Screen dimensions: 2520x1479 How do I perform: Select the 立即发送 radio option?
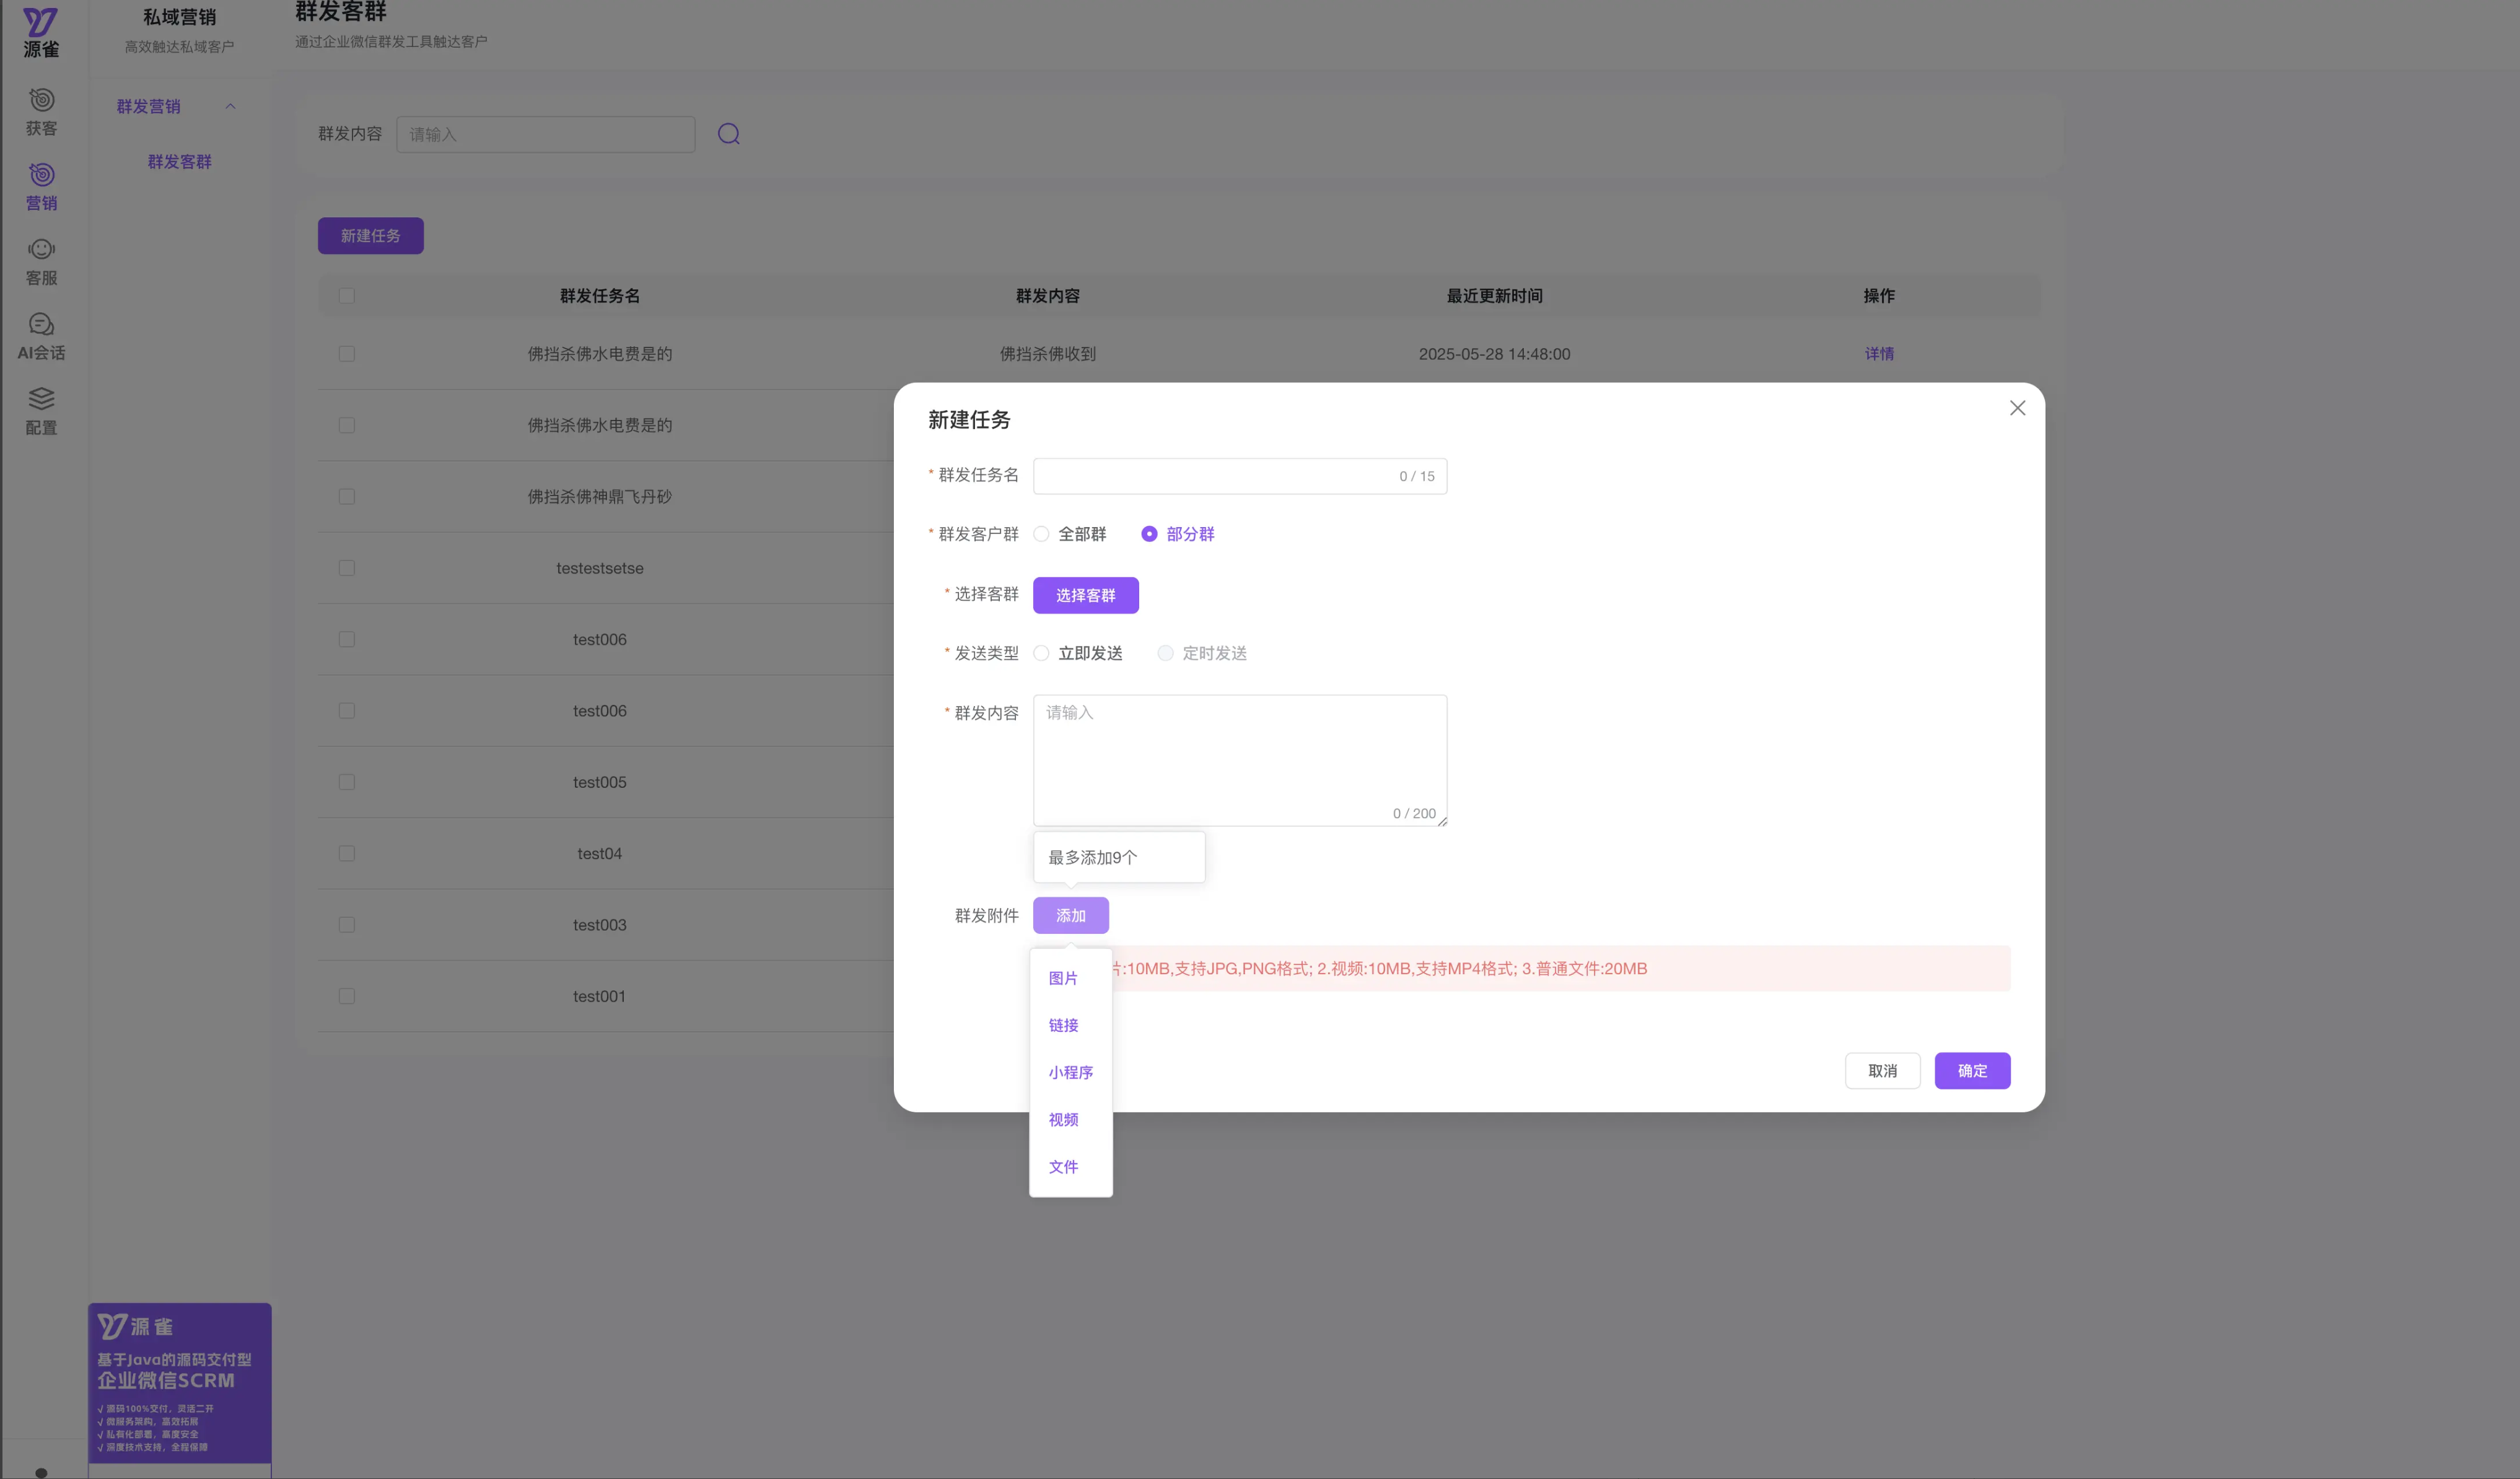(1042, 653)
